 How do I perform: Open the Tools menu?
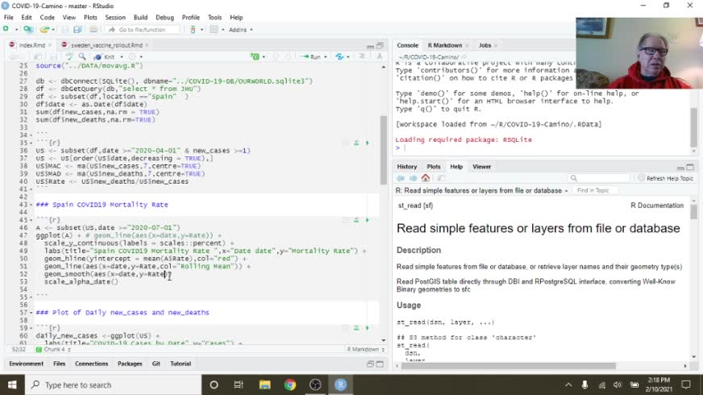(214, 18)
